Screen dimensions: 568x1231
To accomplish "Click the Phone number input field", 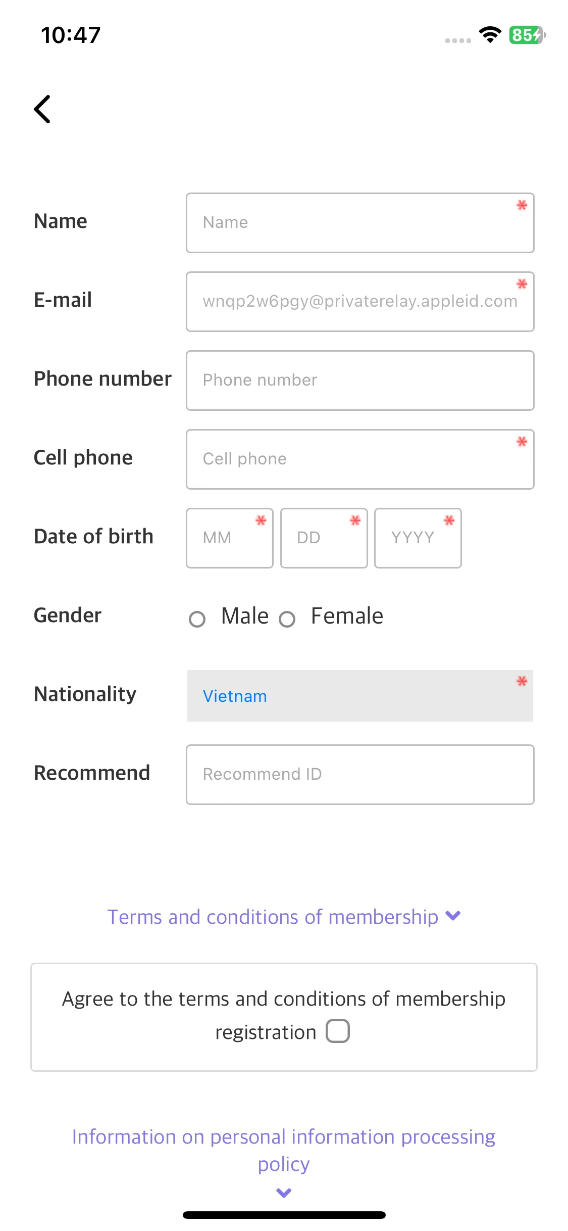I will coord(360,381).
